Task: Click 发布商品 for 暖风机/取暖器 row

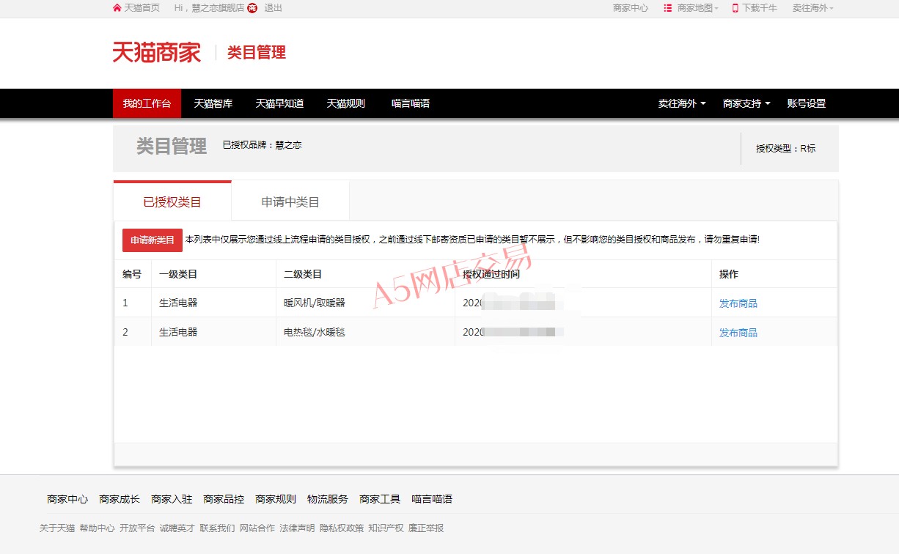Action: (738, 303)
